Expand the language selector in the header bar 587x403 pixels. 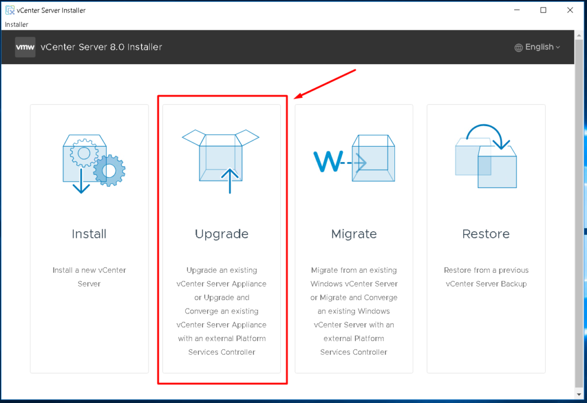(x=538, y=47)
